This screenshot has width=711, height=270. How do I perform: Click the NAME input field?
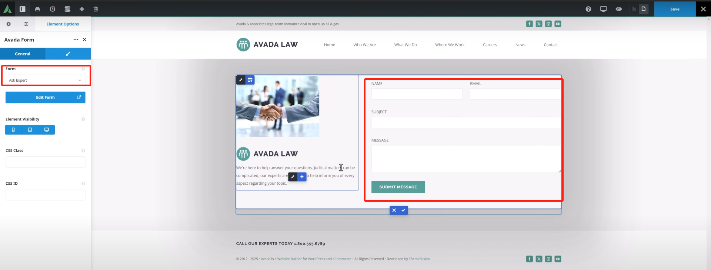(417, 94)
